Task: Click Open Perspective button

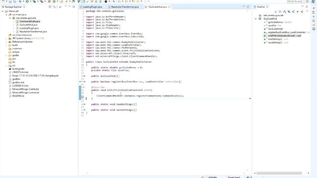Action: pyautogui.click(x=307, y=1)
